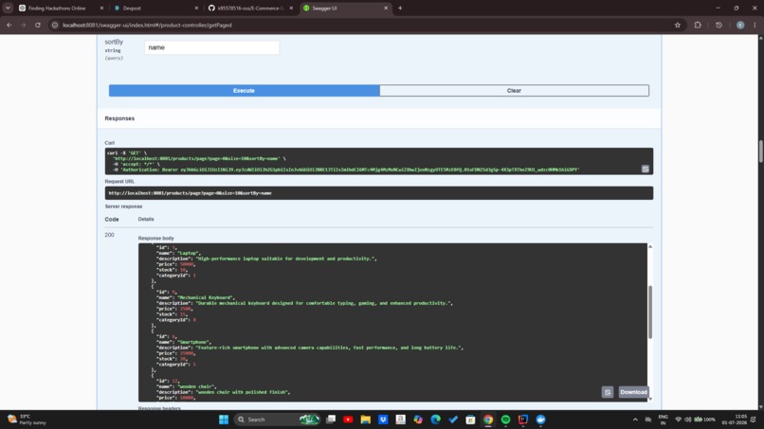Open Task View from the taskbar
The image size is (764, 429).
[331, 420]
